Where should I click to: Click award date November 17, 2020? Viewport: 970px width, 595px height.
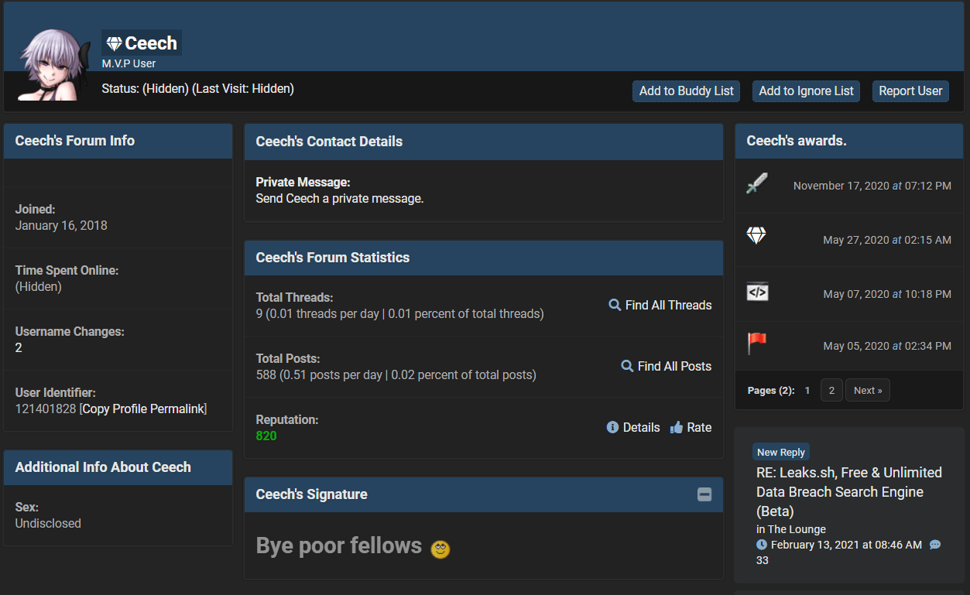point(872,186)
